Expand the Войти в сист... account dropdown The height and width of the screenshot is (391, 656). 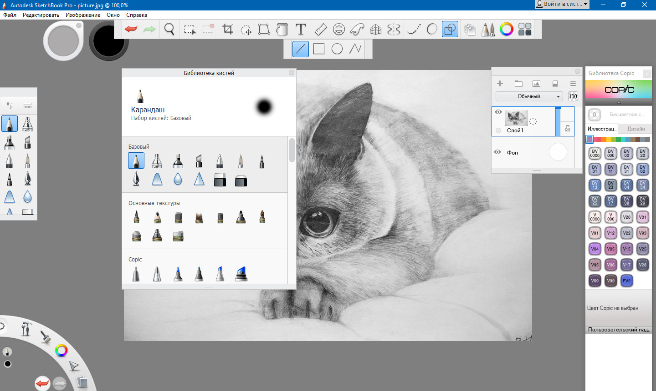click(562, 4)
